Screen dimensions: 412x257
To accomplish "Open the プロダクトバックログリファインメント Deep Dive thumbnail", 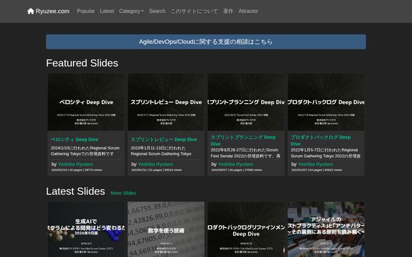I will click(x=246, y=229).
